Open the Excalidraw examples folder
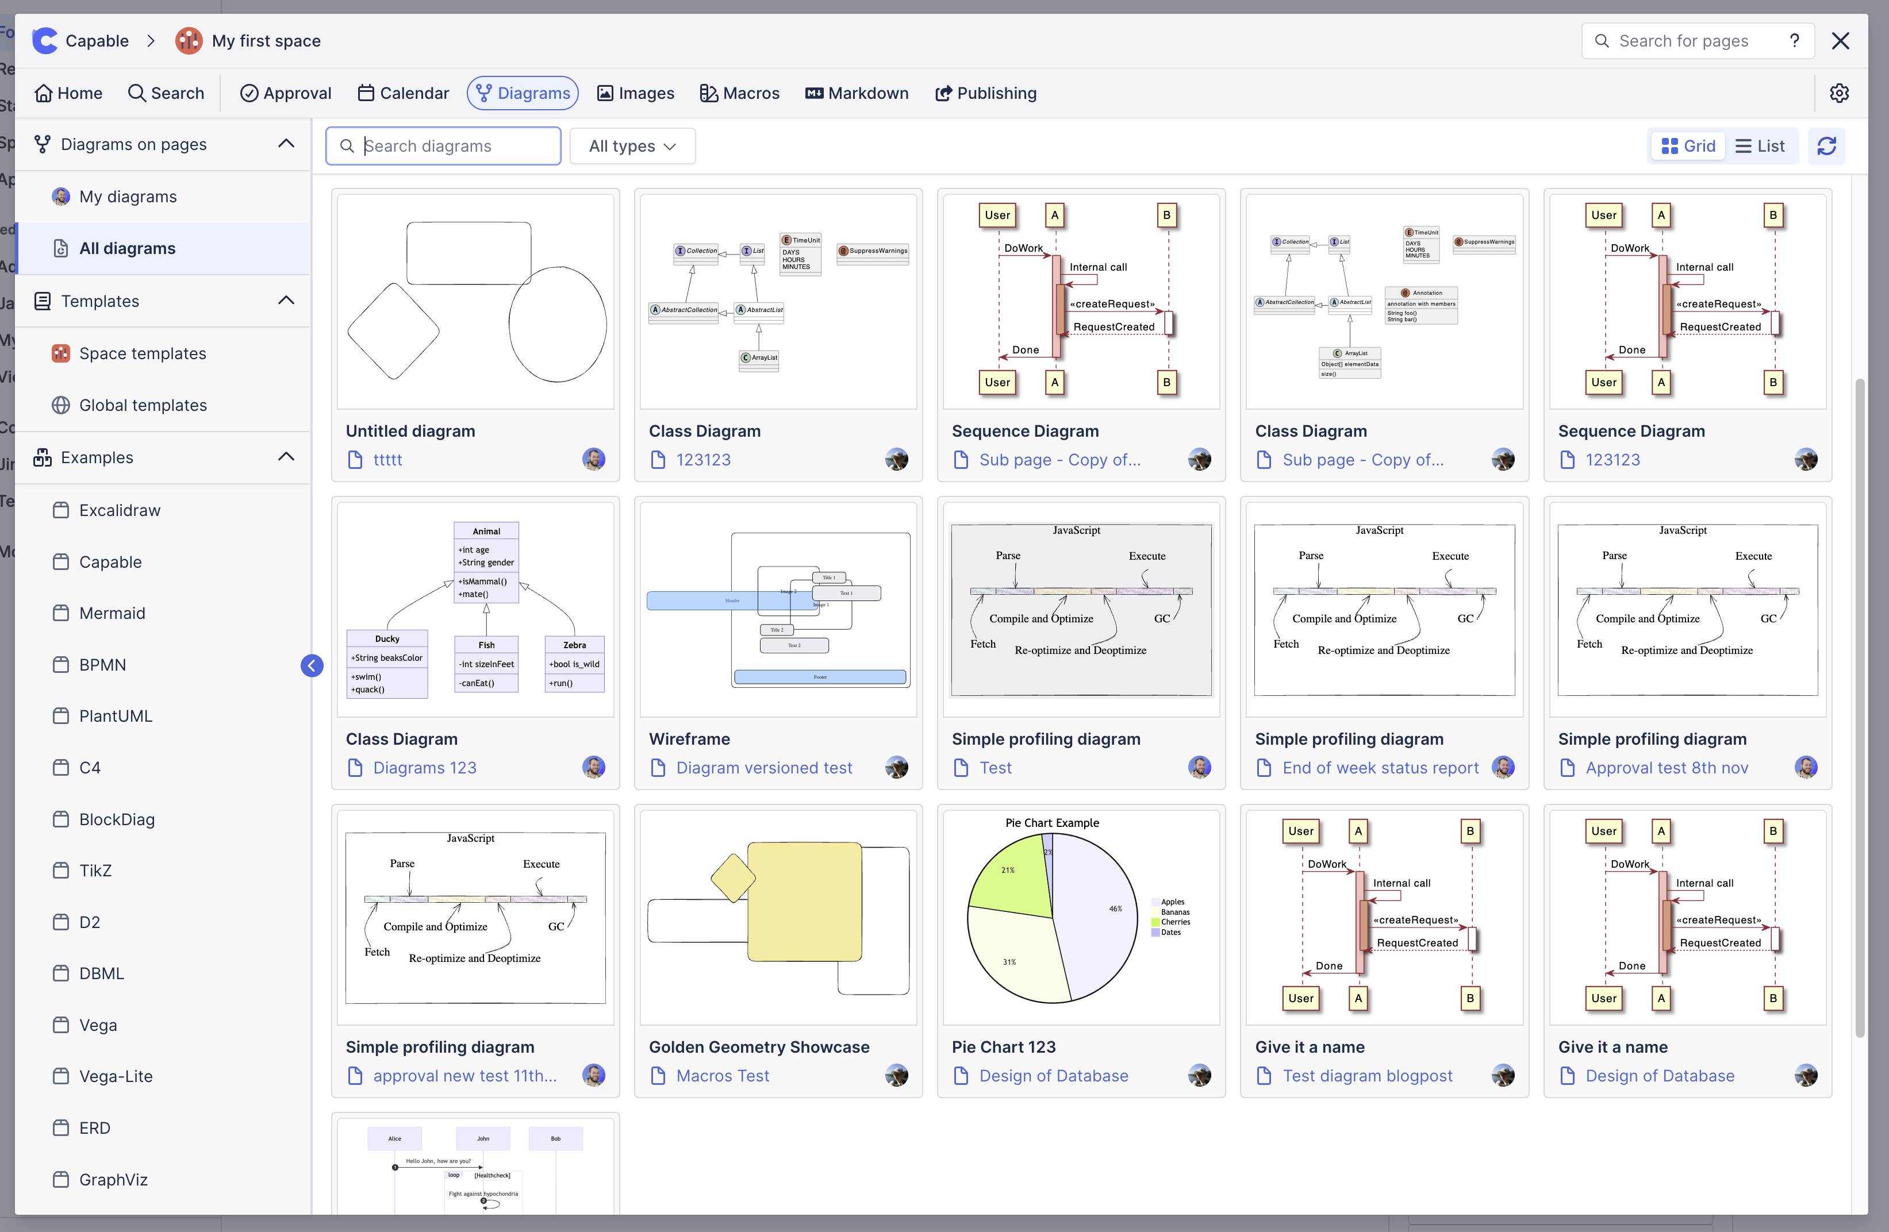Screen dimensions: 1889x1232 [x=119, y=510]
